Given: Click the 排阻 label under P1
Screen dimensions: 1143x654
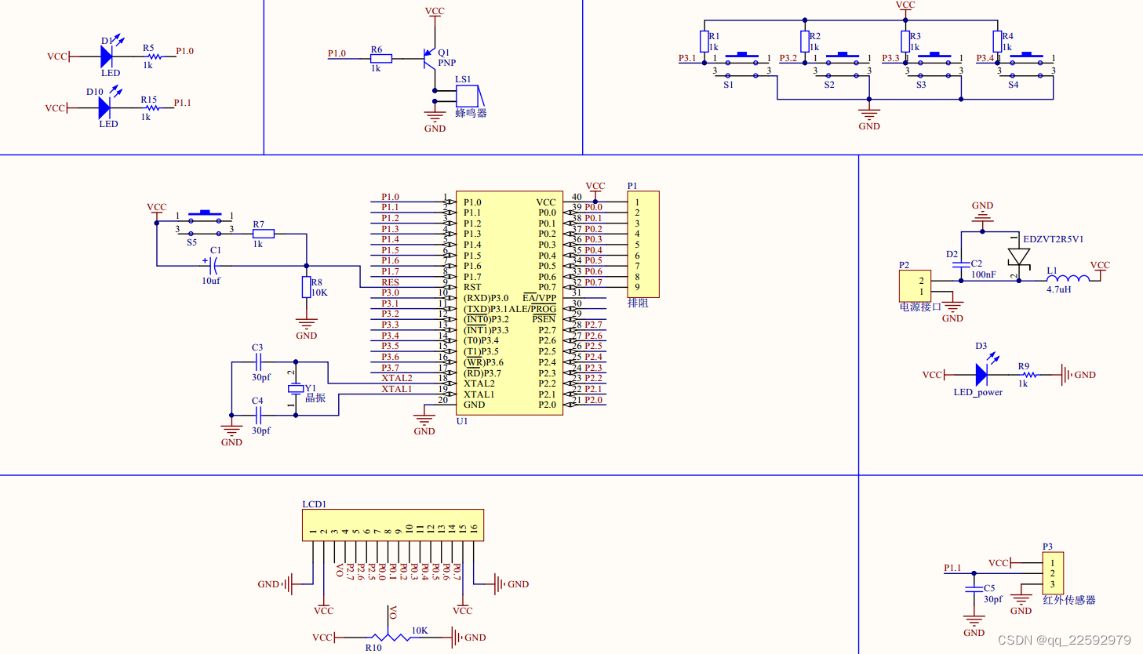Looking at the screenshot, I should pyautogui.click(x=638, y=303).
